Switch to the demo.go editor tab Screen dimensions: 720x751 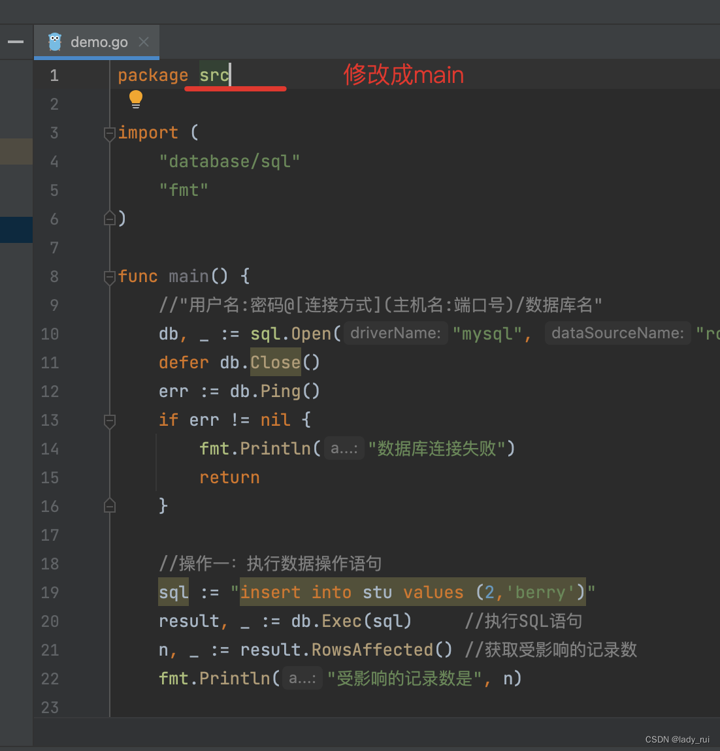98,41
